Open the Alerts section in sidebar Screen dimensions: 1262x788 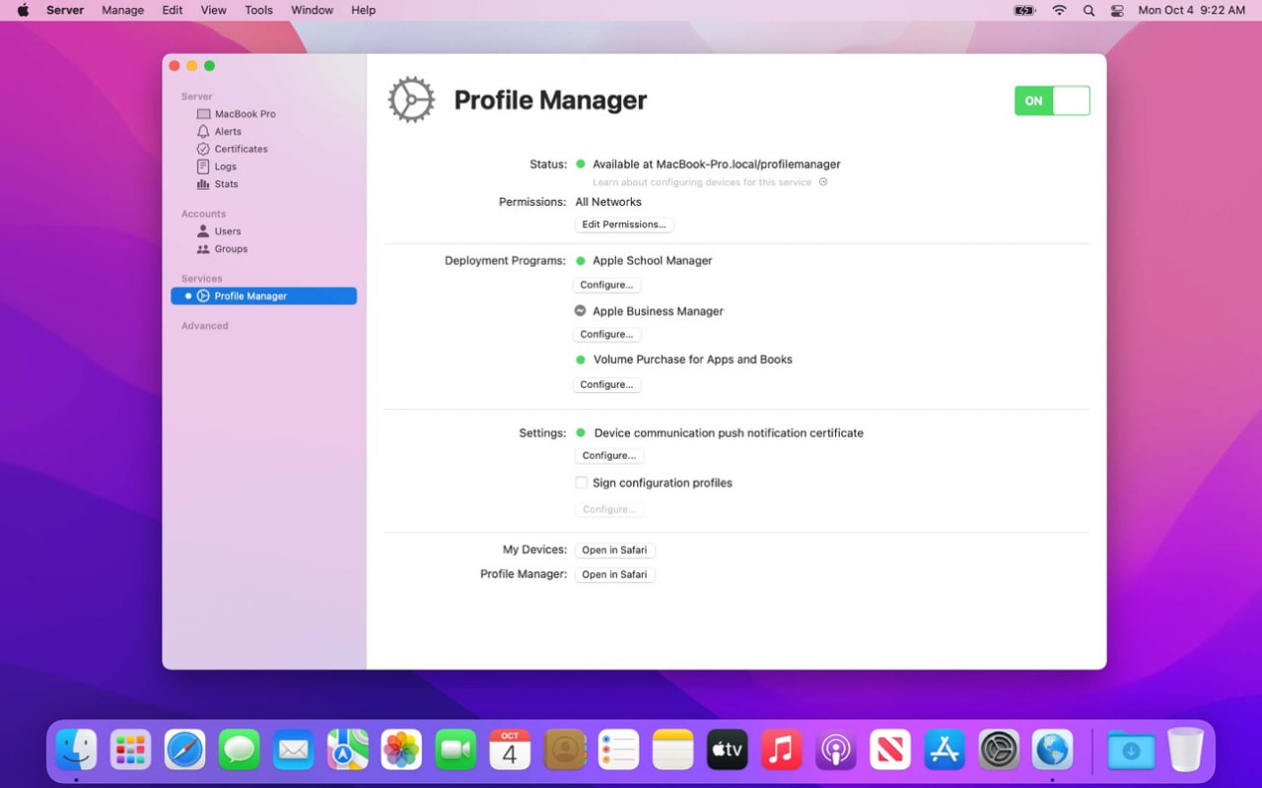point(219,132)
